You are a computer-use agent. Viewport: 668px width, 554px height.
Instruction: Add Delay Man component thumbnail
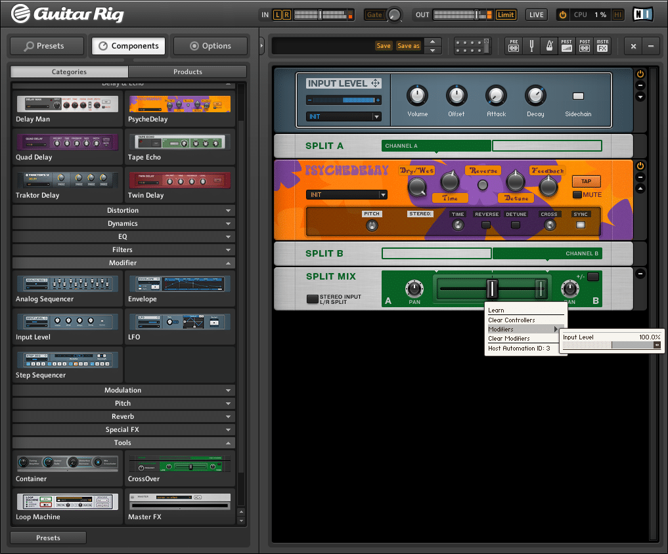[x=67, y=104]
